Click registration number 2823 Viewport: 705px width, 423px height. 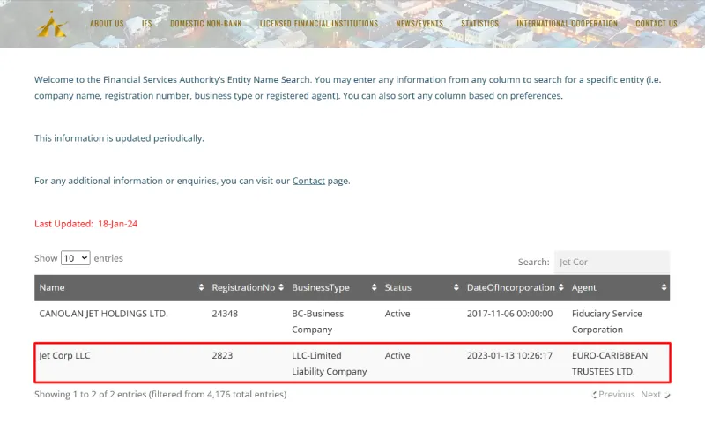pyautogui.click(x=222, y=355)
